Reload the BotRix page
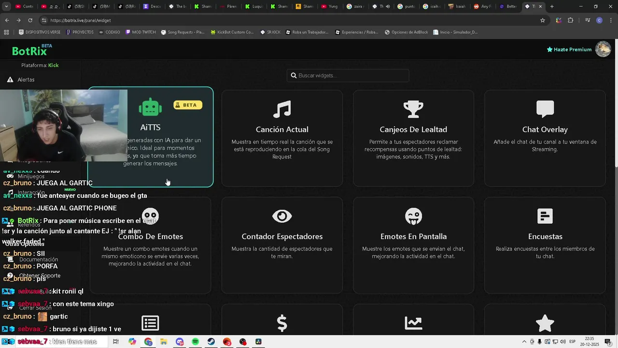This screenshot has width=618, height=348. [x=30, y=20]
